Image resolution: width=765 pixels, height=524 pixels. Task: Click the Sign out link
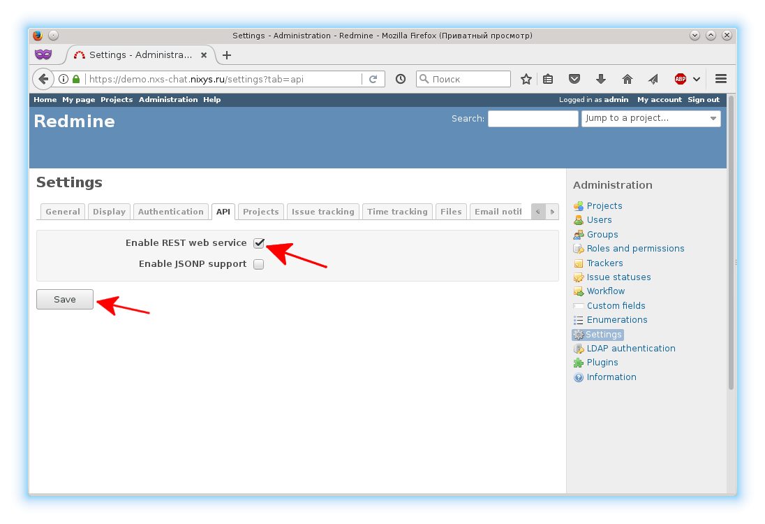pyautogui.click(x=704, y=100)
